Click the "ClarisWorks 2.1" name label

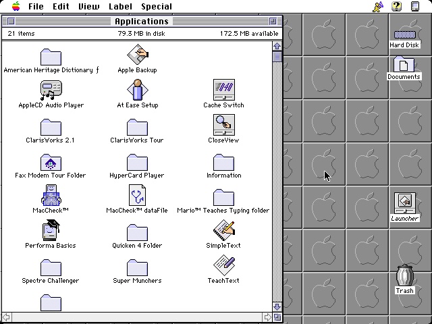pyautogui.click(x=50, y=140)
